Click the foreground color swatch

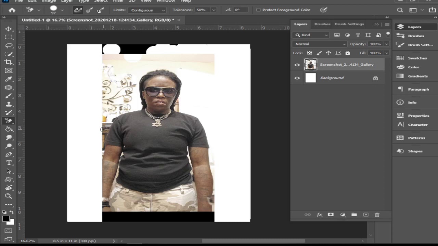tap(5, 219)
